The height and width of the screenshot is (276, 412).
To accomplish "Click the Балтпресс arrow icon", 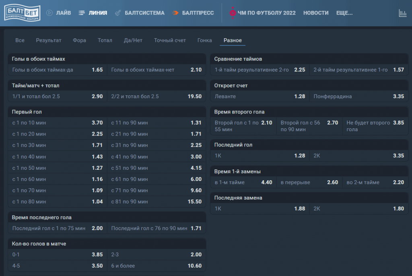I will (175, 13).
